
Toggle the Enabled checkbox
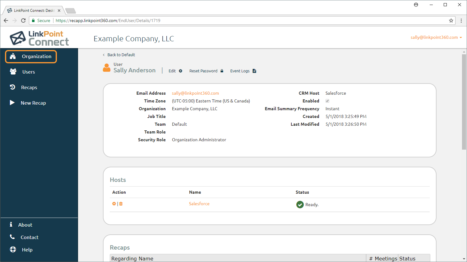(x=327, y=101)
